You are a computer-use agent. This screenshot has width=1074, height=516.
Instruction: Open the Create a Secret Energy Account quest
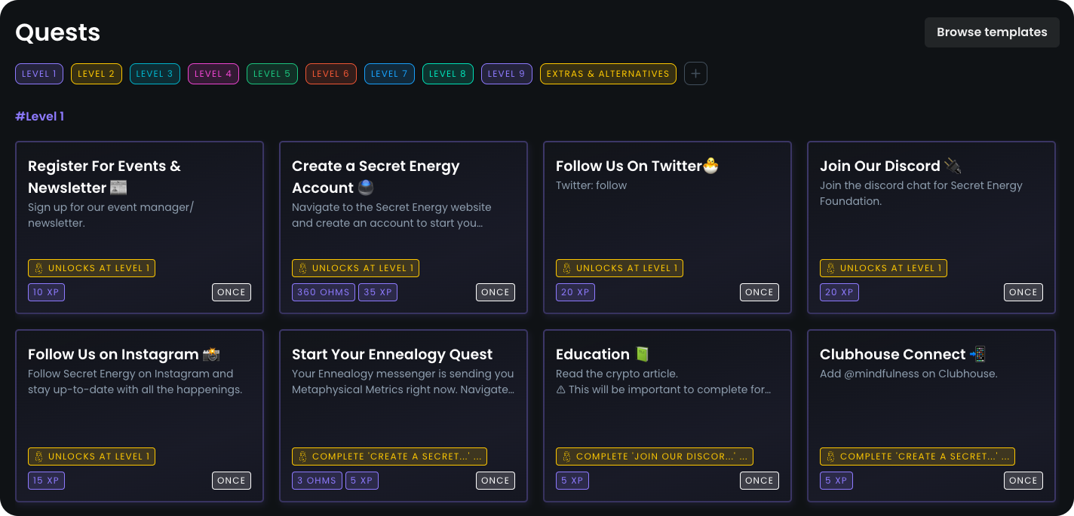click(376, 176)
